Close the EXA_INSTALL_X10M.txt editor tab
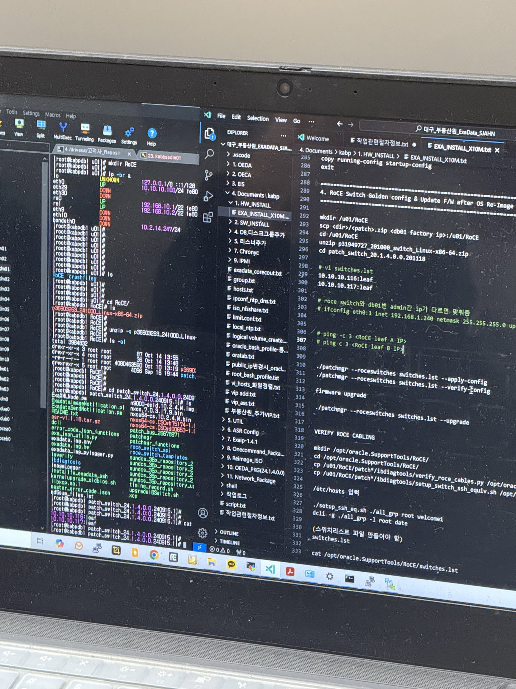The width and height of the screenshot is (516, 689). (x=497, y=150)
